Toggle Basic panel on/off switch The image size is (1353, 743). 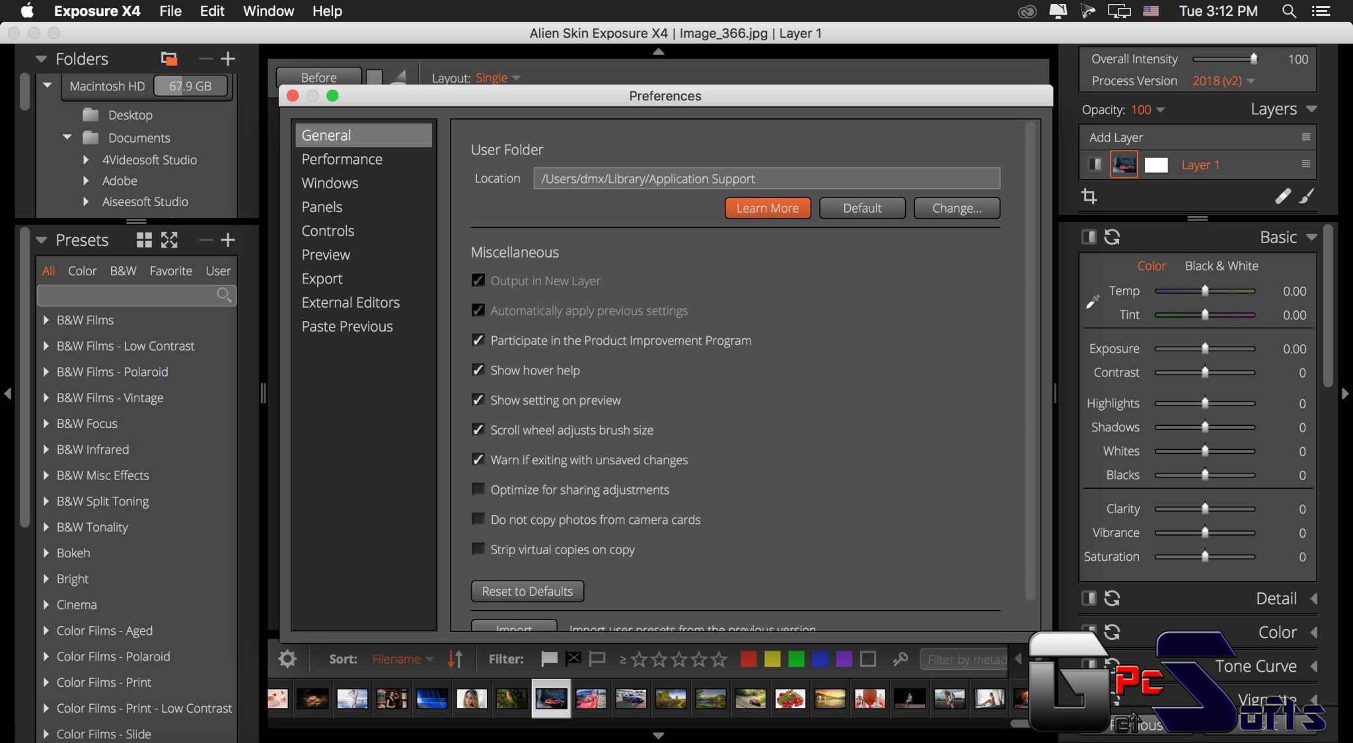pos(1089,237)
